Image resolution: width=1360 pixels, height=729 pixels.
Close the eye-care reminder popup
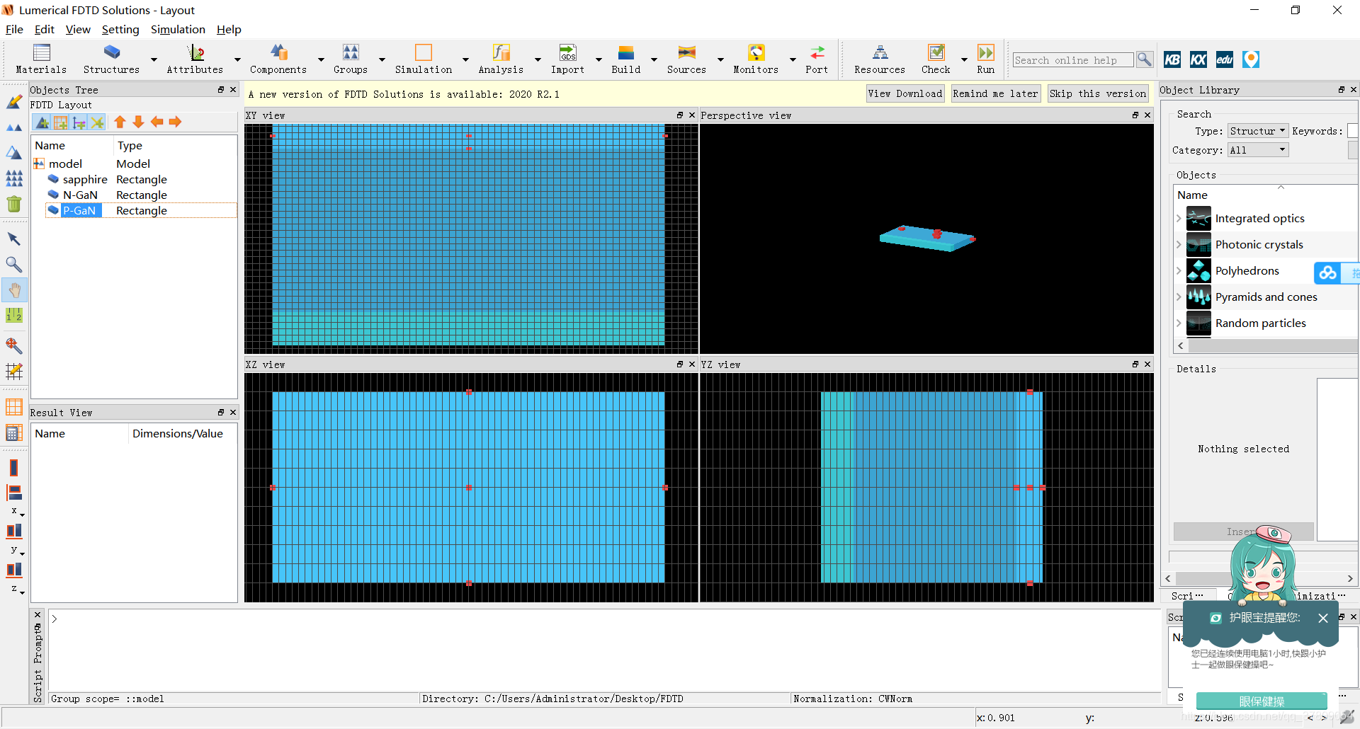pos(1323,618)
